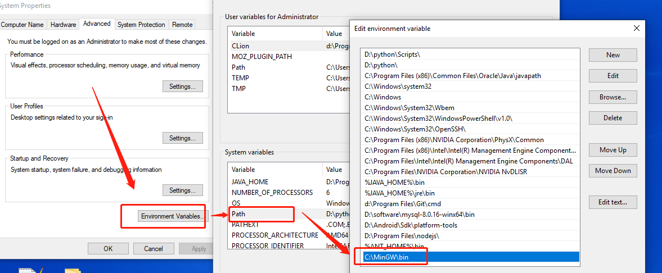Select the D:\Program Files\nodejs\ entry

(471, 235)
